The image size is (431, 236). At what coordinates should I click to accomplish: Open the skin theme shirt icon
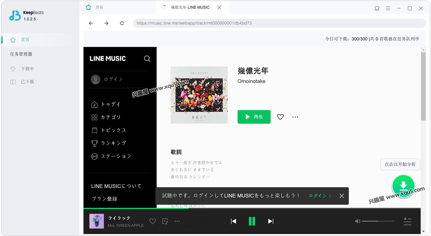pyautogui.click(x=377, y=8)
